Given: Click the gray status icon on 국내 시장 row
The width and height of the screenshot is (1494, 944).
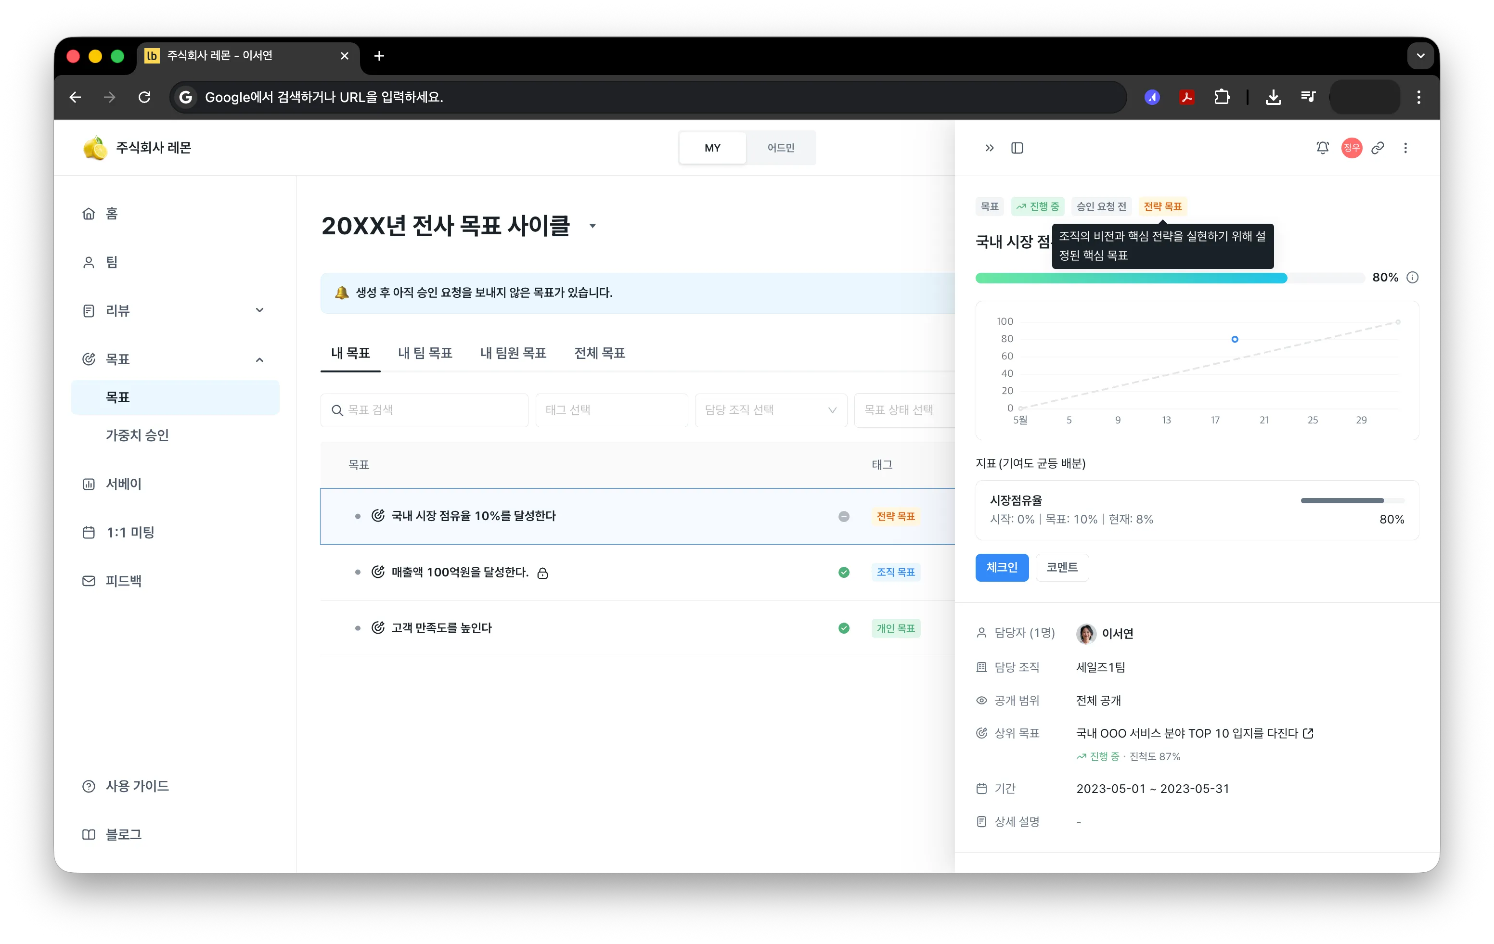Looking at the screenshot, I should 844,516.
